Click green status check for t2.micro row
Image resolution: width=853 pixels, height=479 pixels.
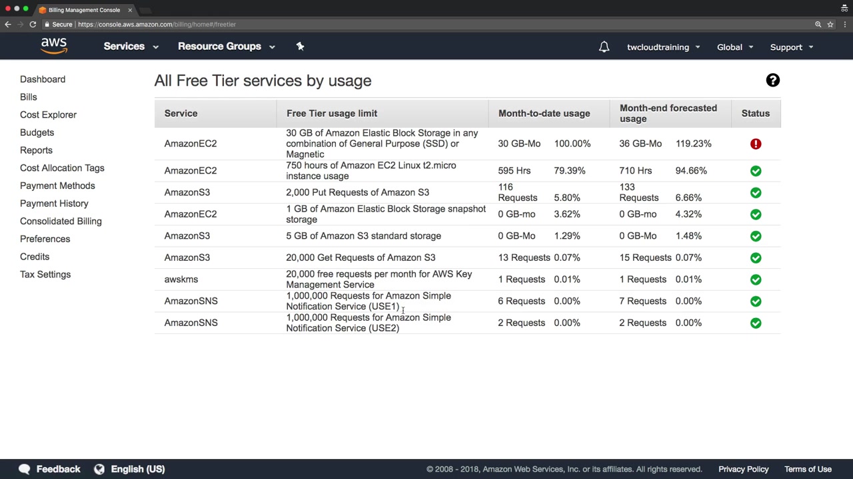point(756,171)
